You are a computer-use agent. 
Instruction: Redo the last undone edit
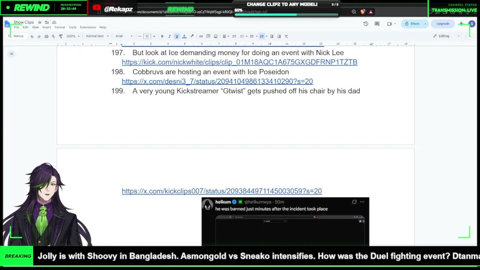(x=39, y=36)
